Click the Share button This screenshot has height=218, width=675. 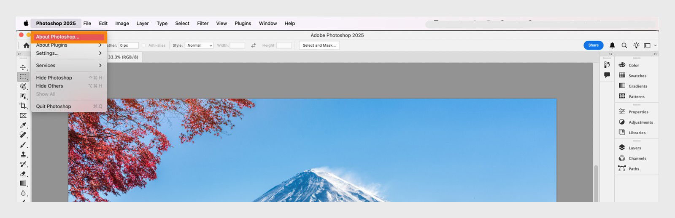tap(593, 45)
